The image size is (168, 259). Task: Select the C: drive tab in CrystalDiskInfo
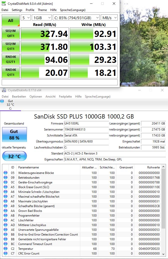click(x=10, y=105)
